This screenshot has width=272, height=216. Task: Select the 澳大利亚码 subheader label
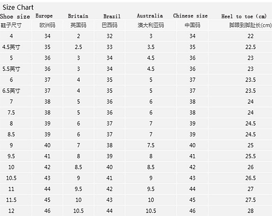pos(151,25)
